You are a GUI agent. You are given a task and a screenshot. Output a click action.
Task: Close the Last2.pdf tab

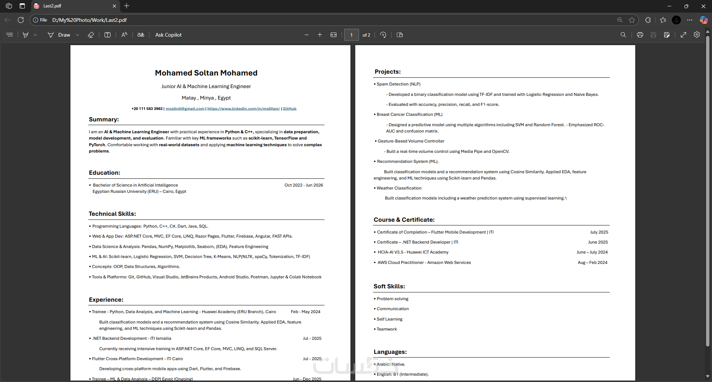click(114, 6)
